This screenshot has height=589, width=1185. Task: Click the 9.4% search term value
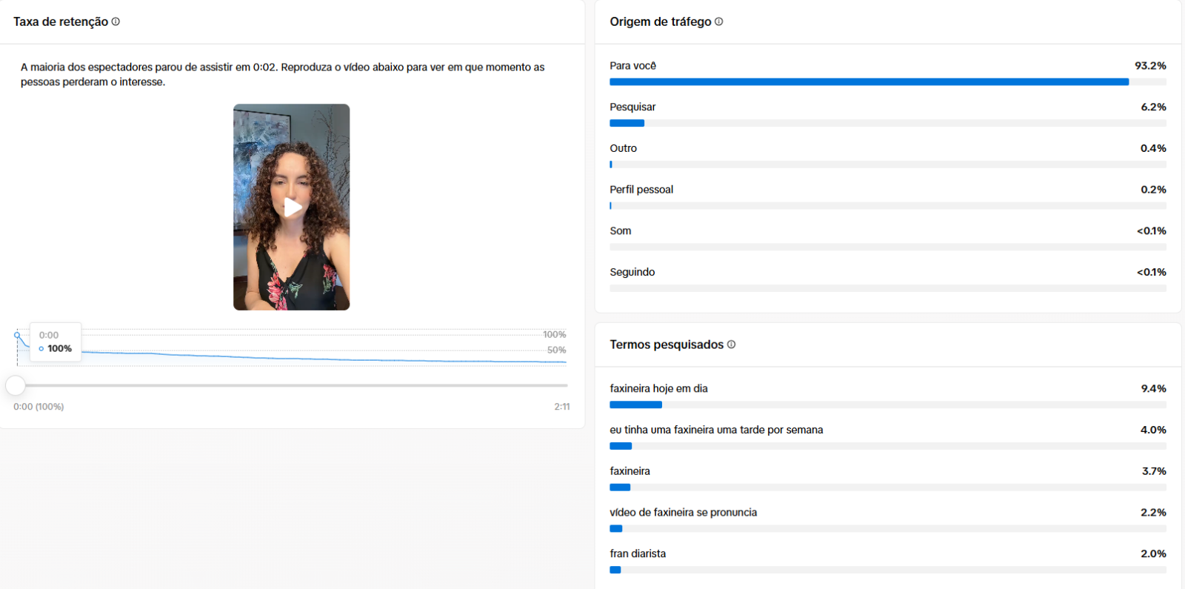pyautogui.click(x=1153, y=389)
